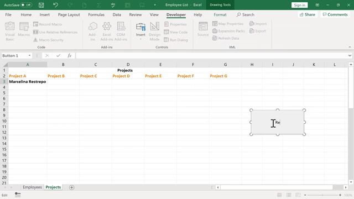Click the Insert Function fx icon

(x=70, y=55)
